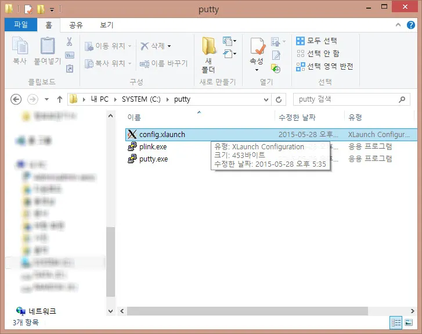Click Invert selection (선택 영역 반전)

coord(324,66)
